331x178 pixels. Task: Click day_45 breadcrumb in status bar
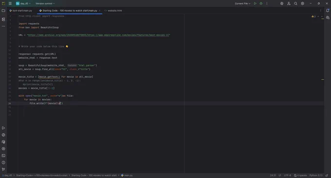(7, 175)
